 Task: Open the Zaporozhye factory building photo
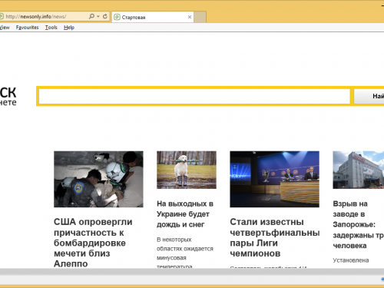coord(359,170)
